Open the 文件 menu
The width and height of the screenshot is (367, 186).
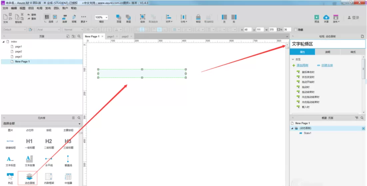[x=5, y=8]
